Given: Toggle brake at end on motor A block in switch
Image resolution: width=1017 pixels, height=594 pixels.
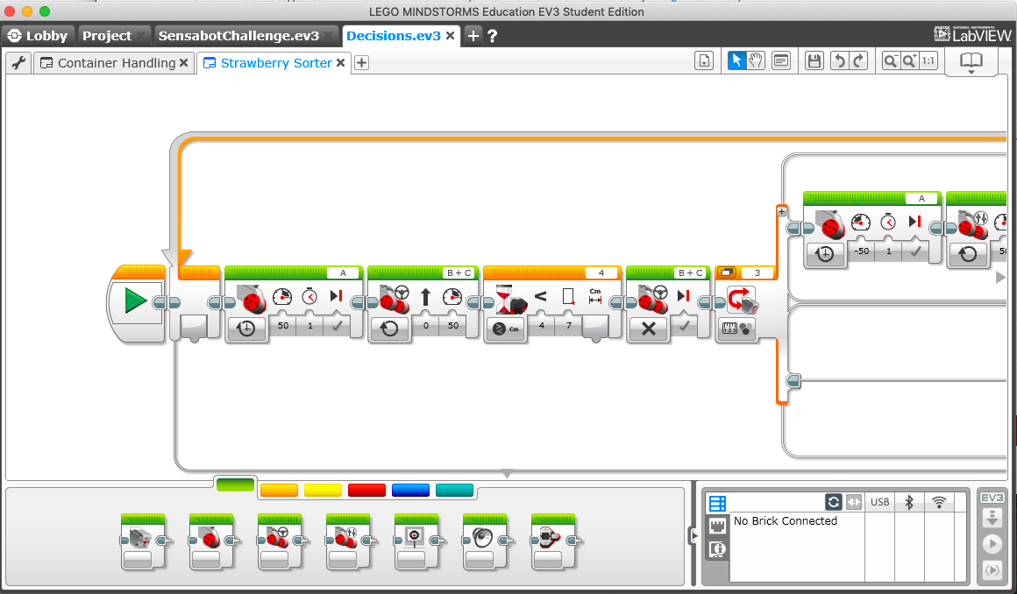Looking at the screenshot, I should [x=915, y=251].
